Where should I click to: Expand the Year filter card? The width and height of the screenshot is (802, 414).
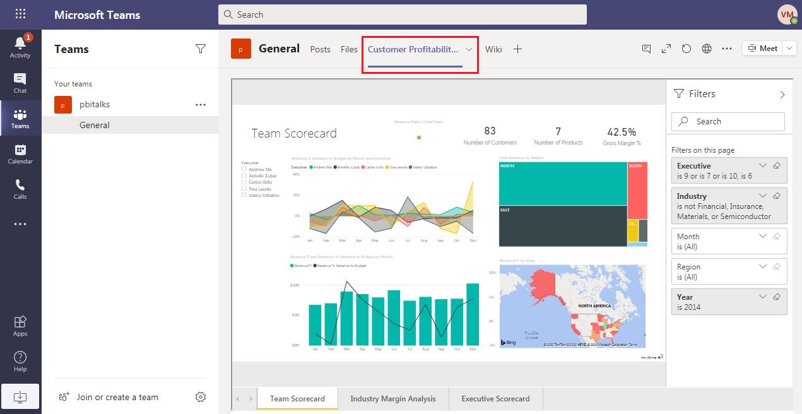tap(763, 297)
